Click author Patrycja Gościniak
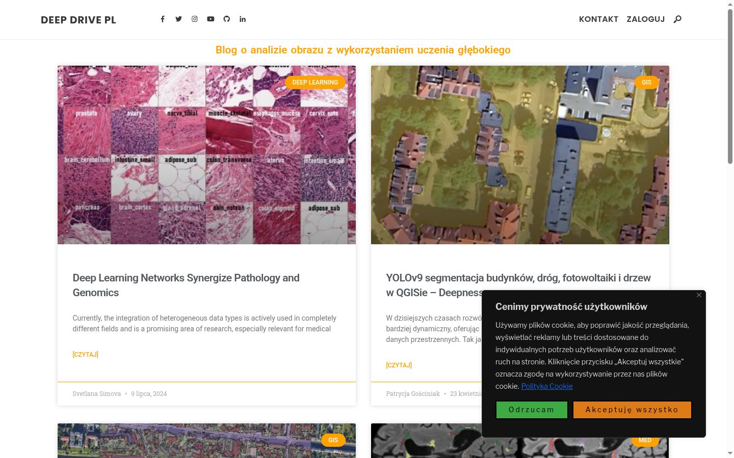This screenshot has width=734, height=458. tap(413, 393)
